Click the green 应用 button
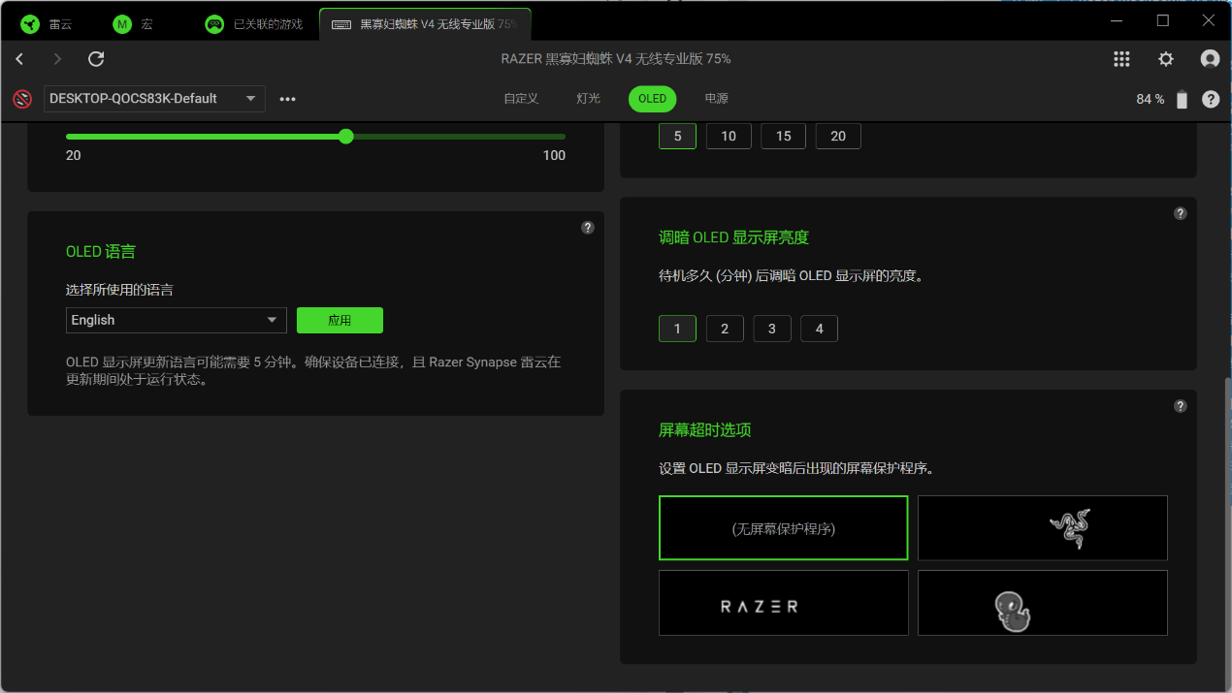 340,320
